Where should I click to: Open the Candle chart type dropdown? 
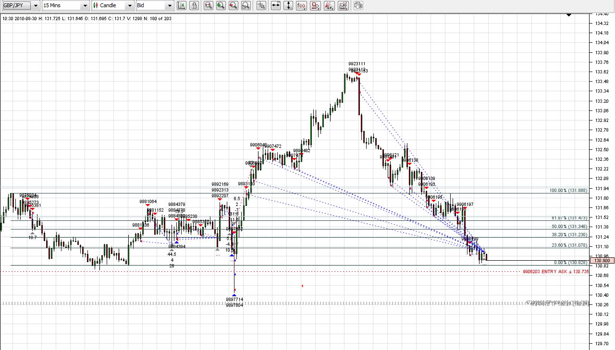click(x=113, y=6)
